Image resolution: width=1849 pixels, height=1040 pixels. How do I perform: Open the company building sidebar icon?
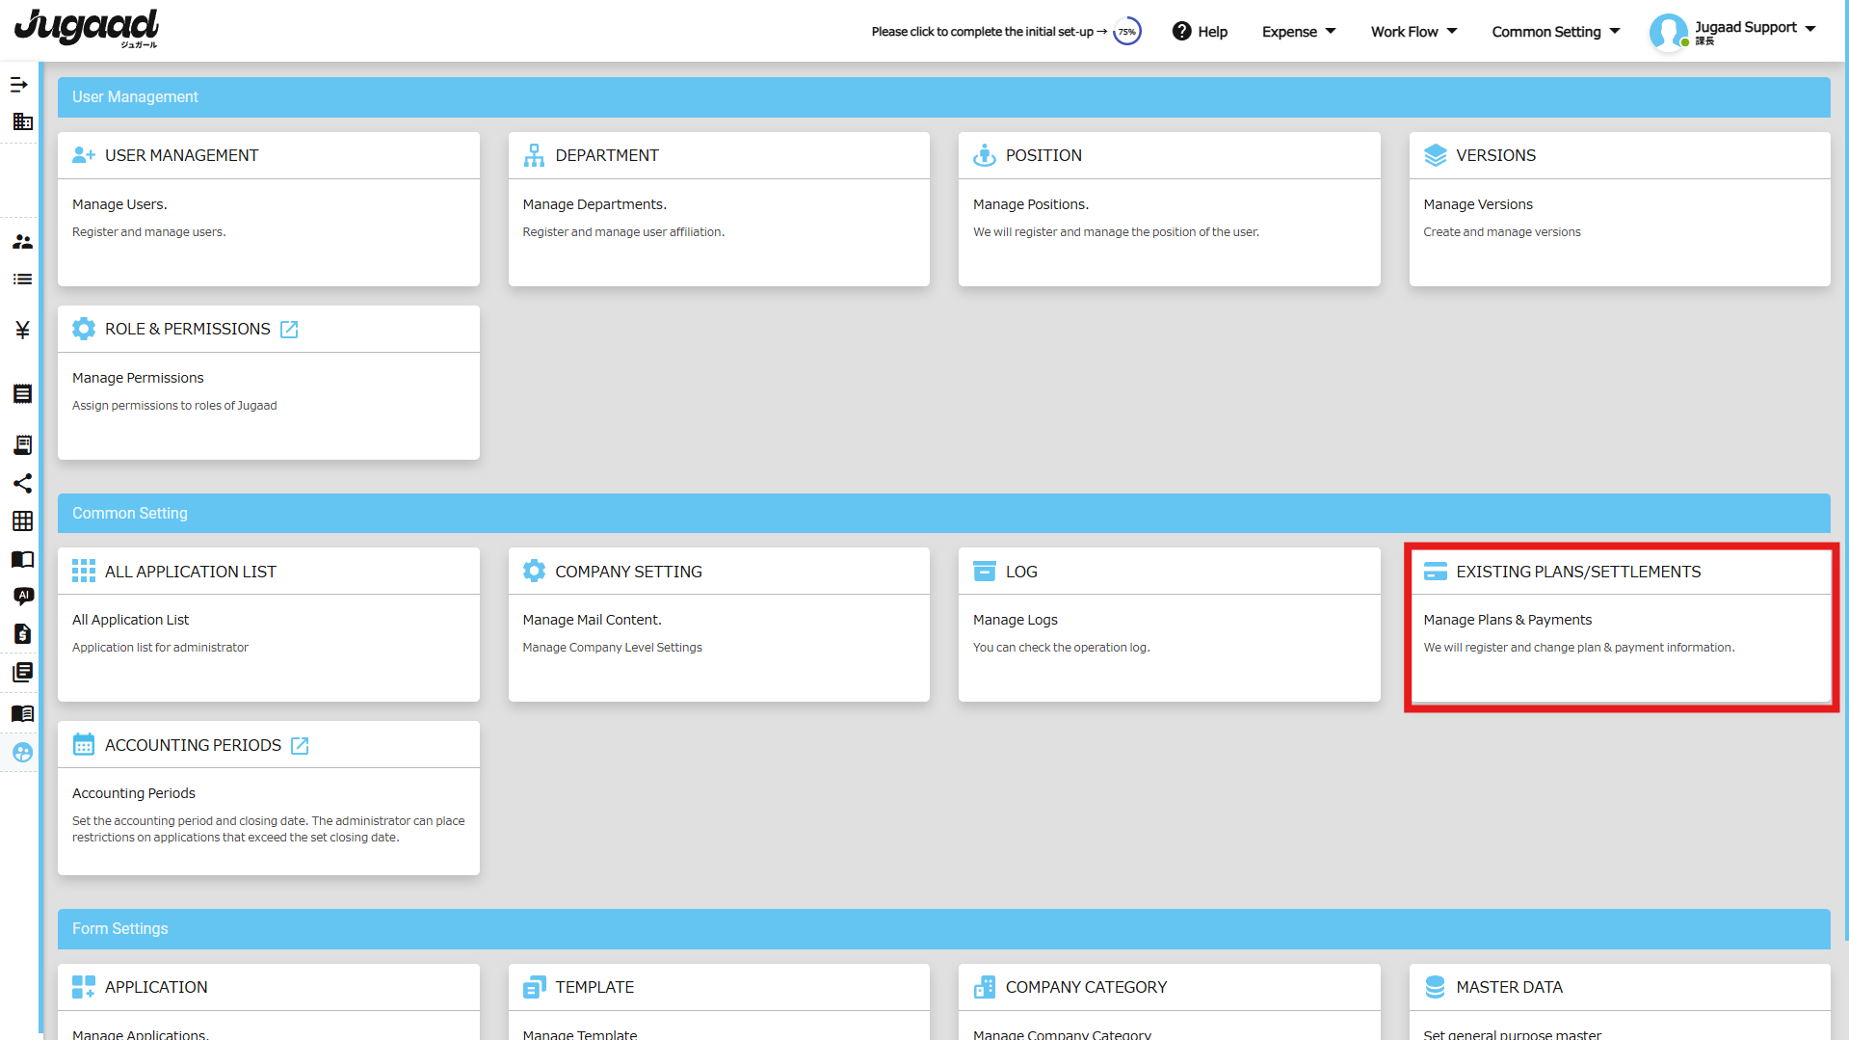[x=22, y=121]
